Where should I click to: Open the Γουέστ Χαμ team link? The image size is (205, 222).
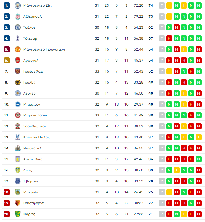point(33,71)
